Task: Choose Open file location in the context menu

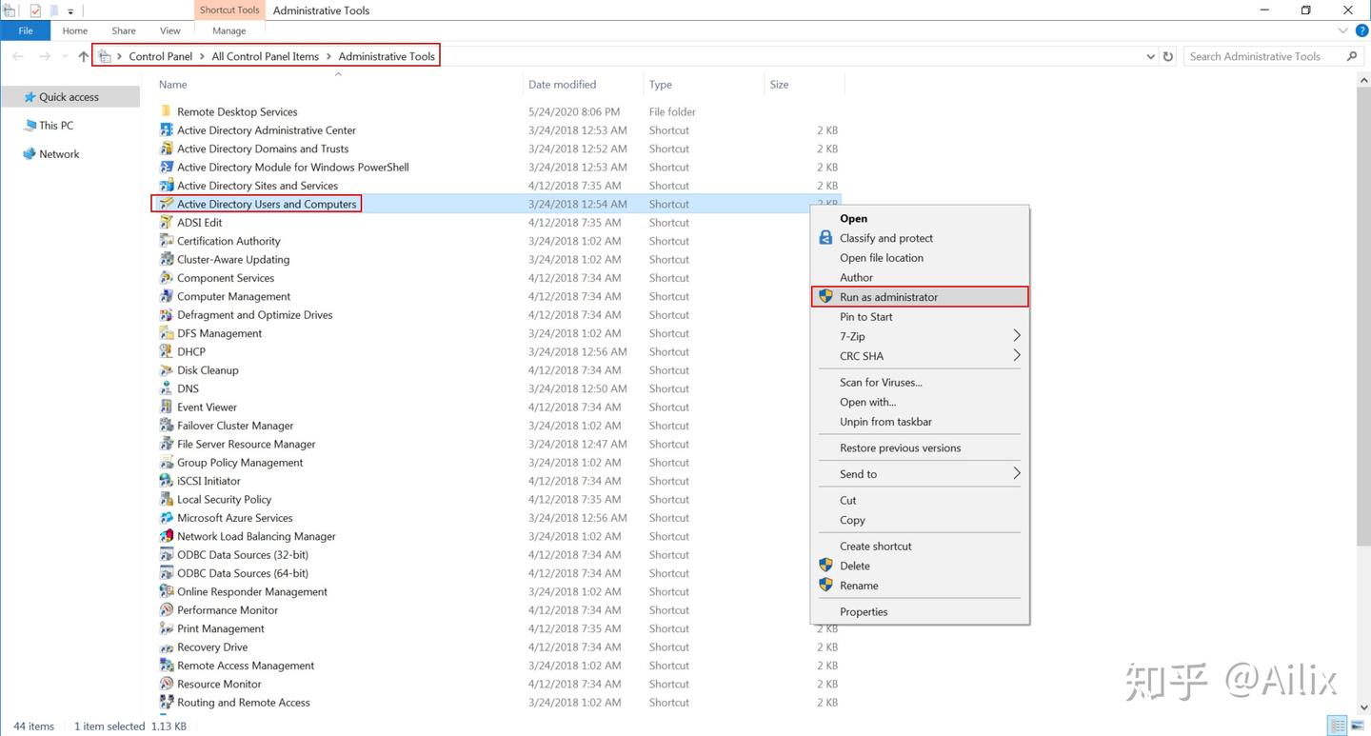Action: pos(881,257)
